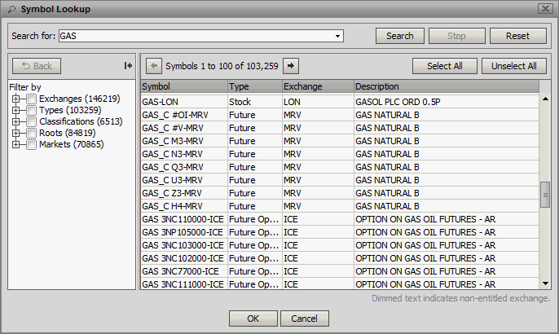This screenshot has width=559, height=334.
Task: Click the results list vertical scrollbar thumb
Action: pyautogui.click(x=545, y=195)
